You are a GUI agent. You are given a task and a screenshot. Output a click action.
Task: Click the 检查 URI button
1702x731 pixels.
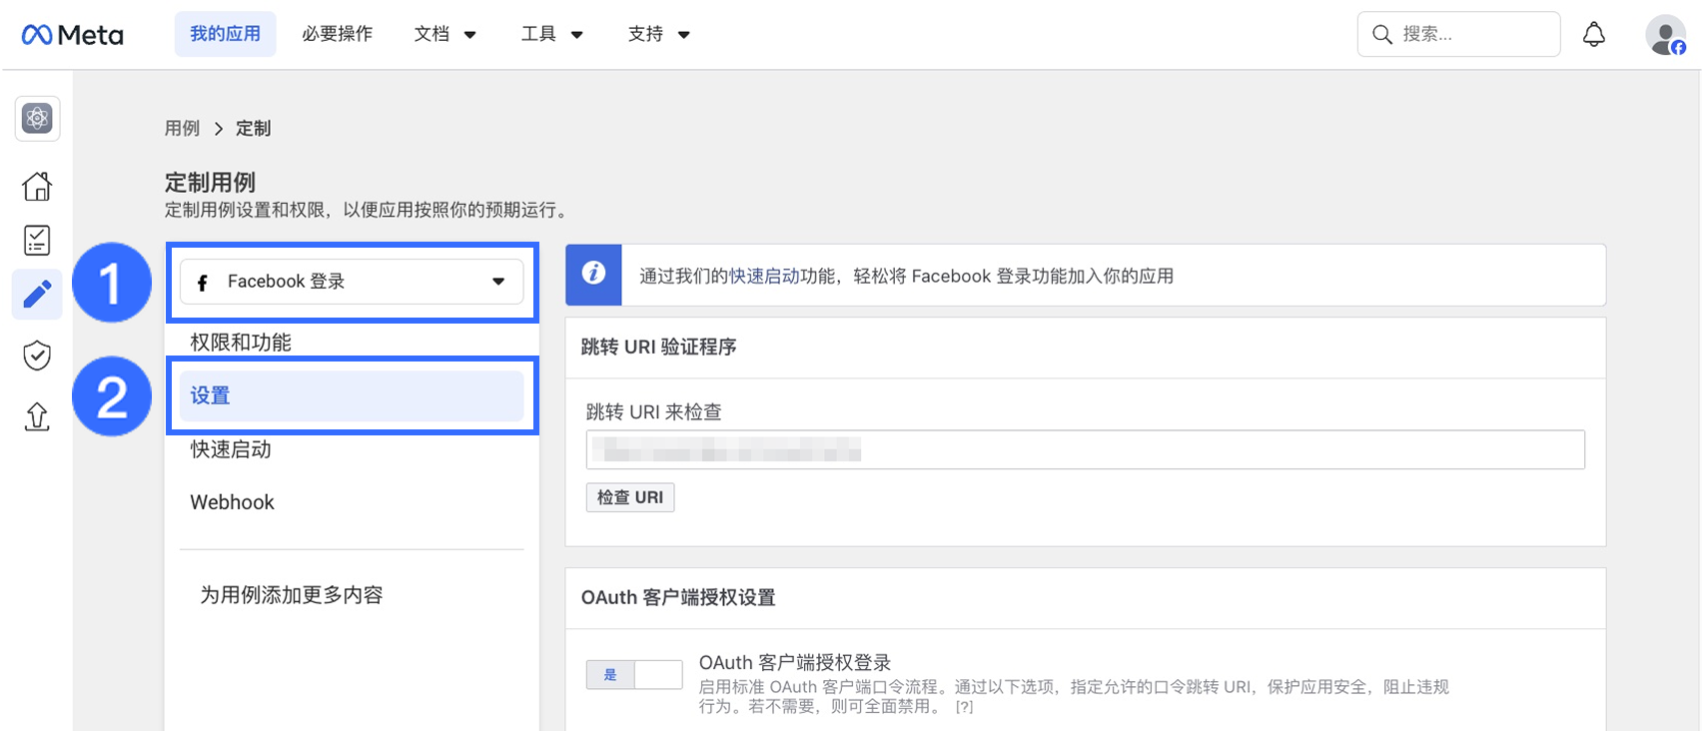(630, 497)
